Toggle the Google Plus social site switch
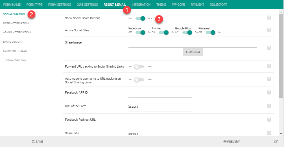 187,33
